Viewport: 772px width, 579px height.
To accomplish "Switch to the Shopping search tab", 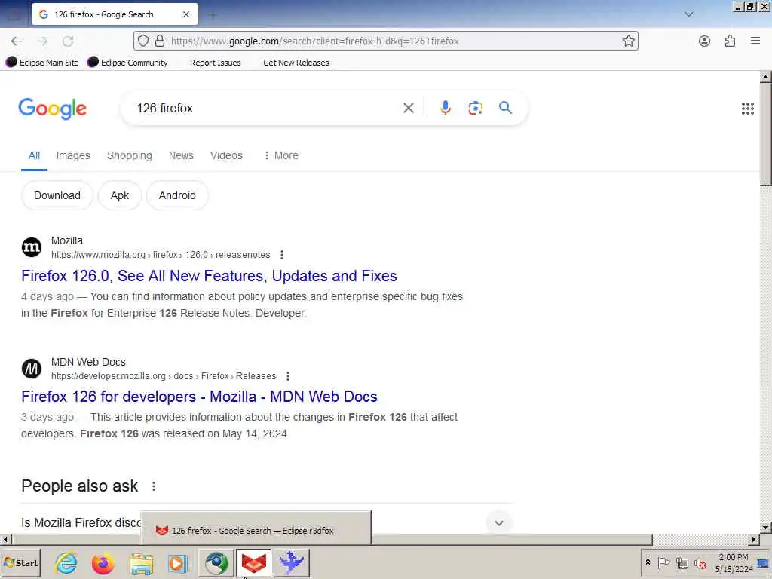I will point(130,155).
